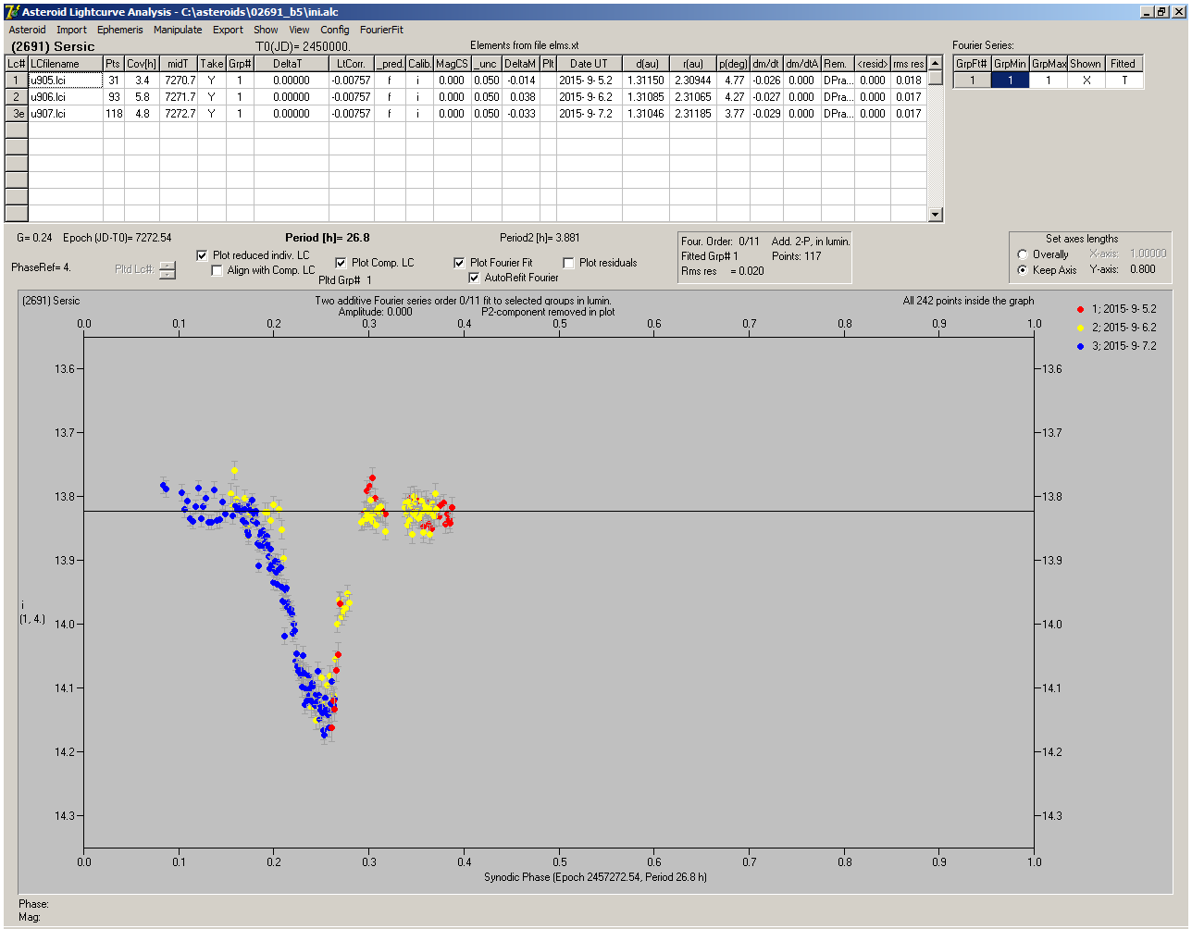Open the Config menu
This screenshot has height=929, width=1192.
pyautogui.click(x=335, y=30)
